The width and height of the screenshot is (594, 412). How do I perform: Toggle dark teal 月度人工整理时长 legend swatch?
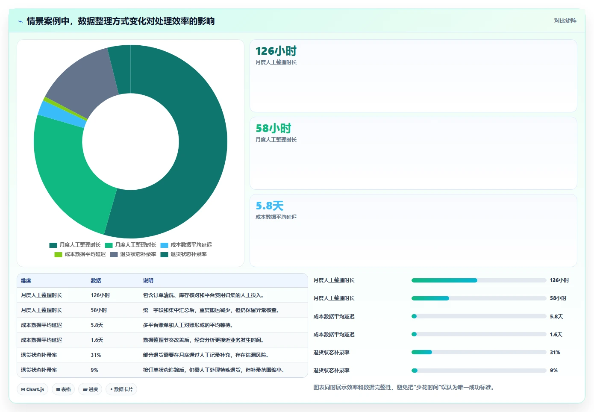(53, 245)
